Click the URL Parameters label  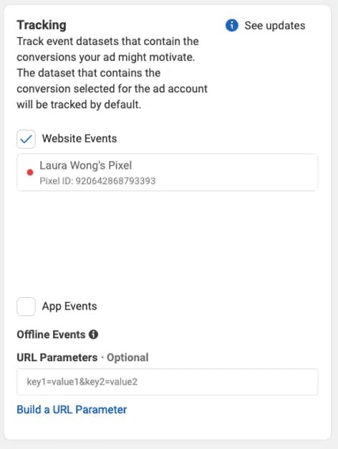pyautogui.click(x=57, y=357)
